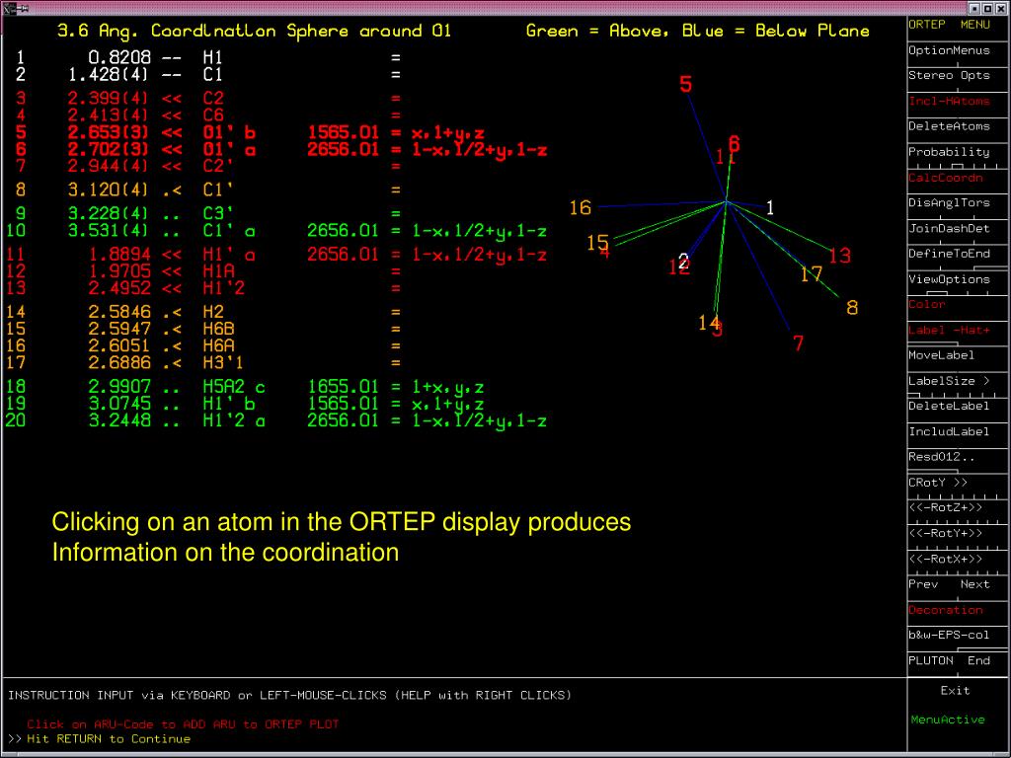Go to the Next structure view

(974, 584)
